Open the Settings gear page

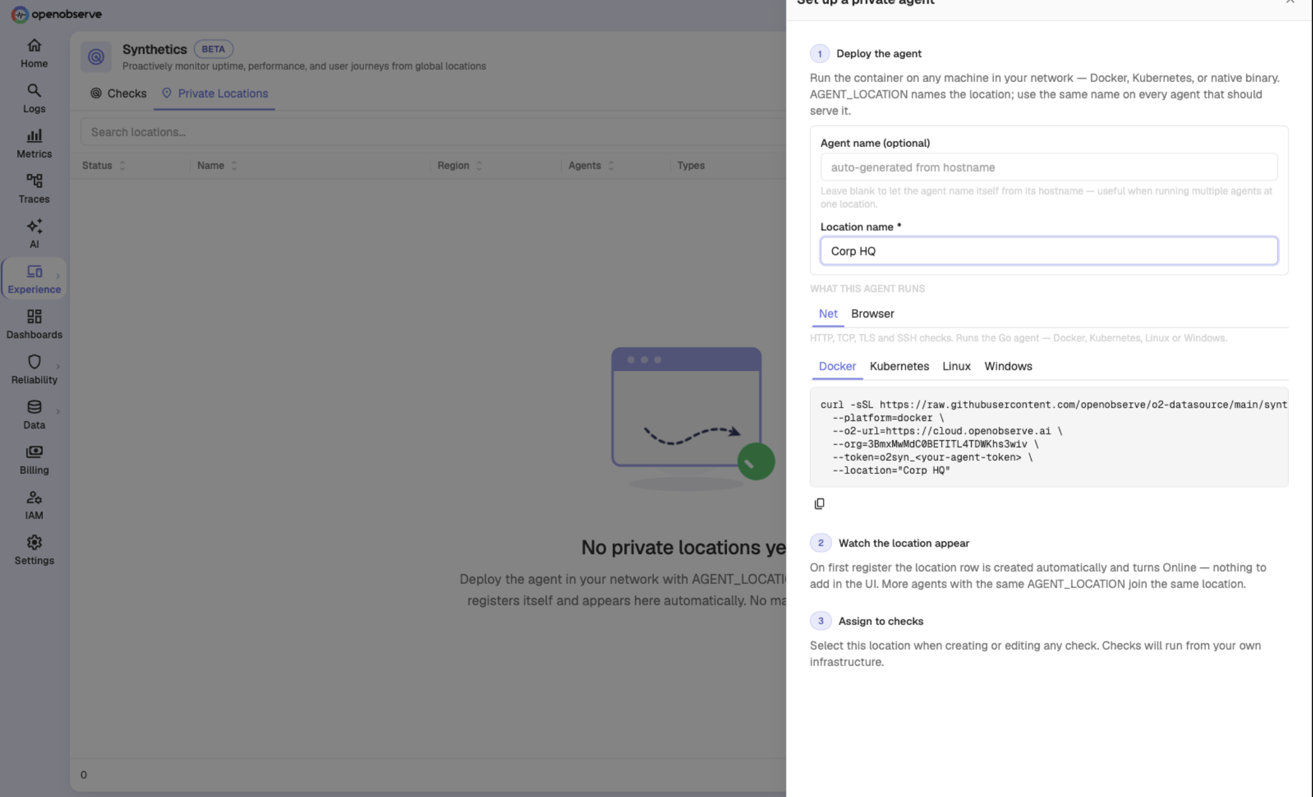34,550
